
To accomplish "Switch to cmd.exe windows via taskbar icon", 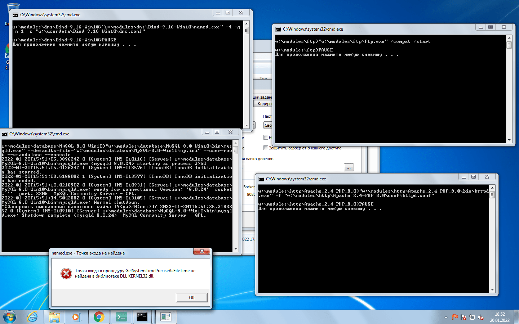I will [x=142, y=317].
